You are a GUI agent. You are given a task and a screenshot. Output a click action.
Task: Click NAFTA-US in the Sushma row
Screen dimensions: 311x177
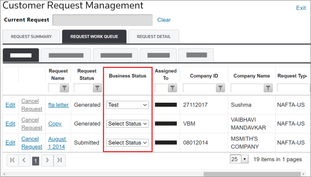pos(291,105)
